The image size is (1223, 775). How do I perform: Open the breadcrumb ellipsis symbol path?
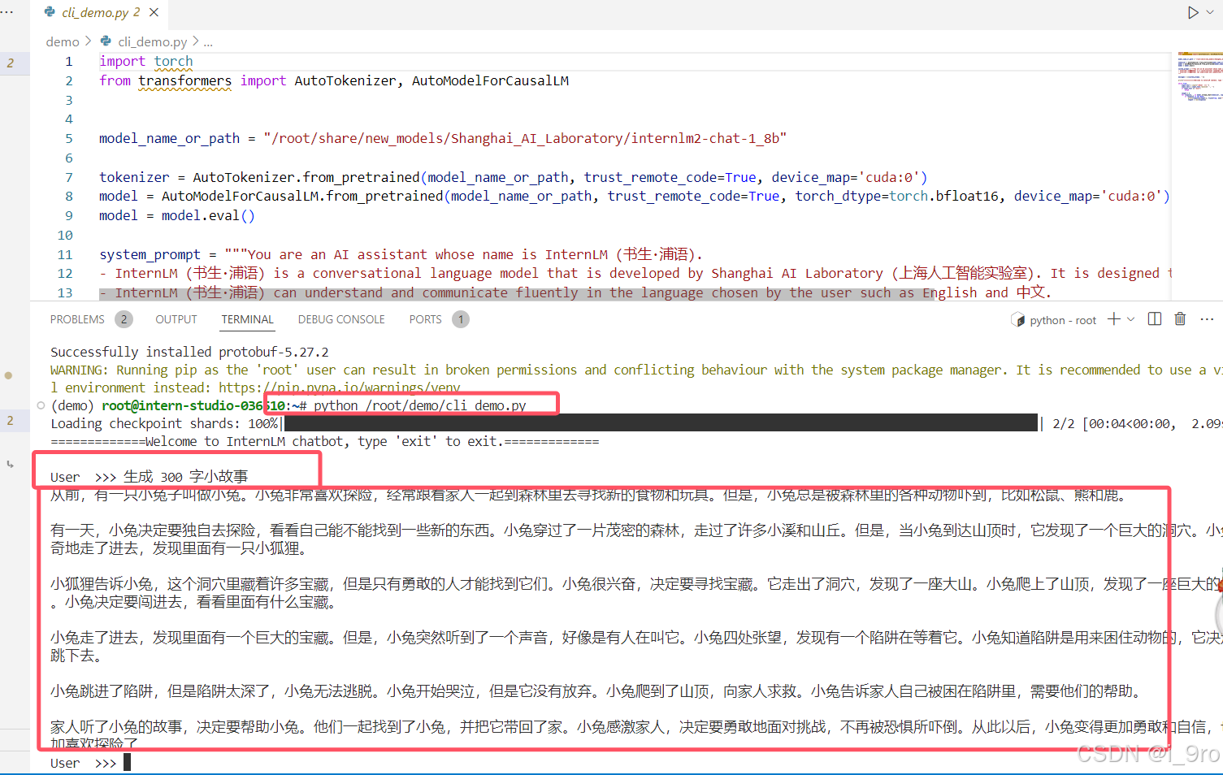[208, 41]
